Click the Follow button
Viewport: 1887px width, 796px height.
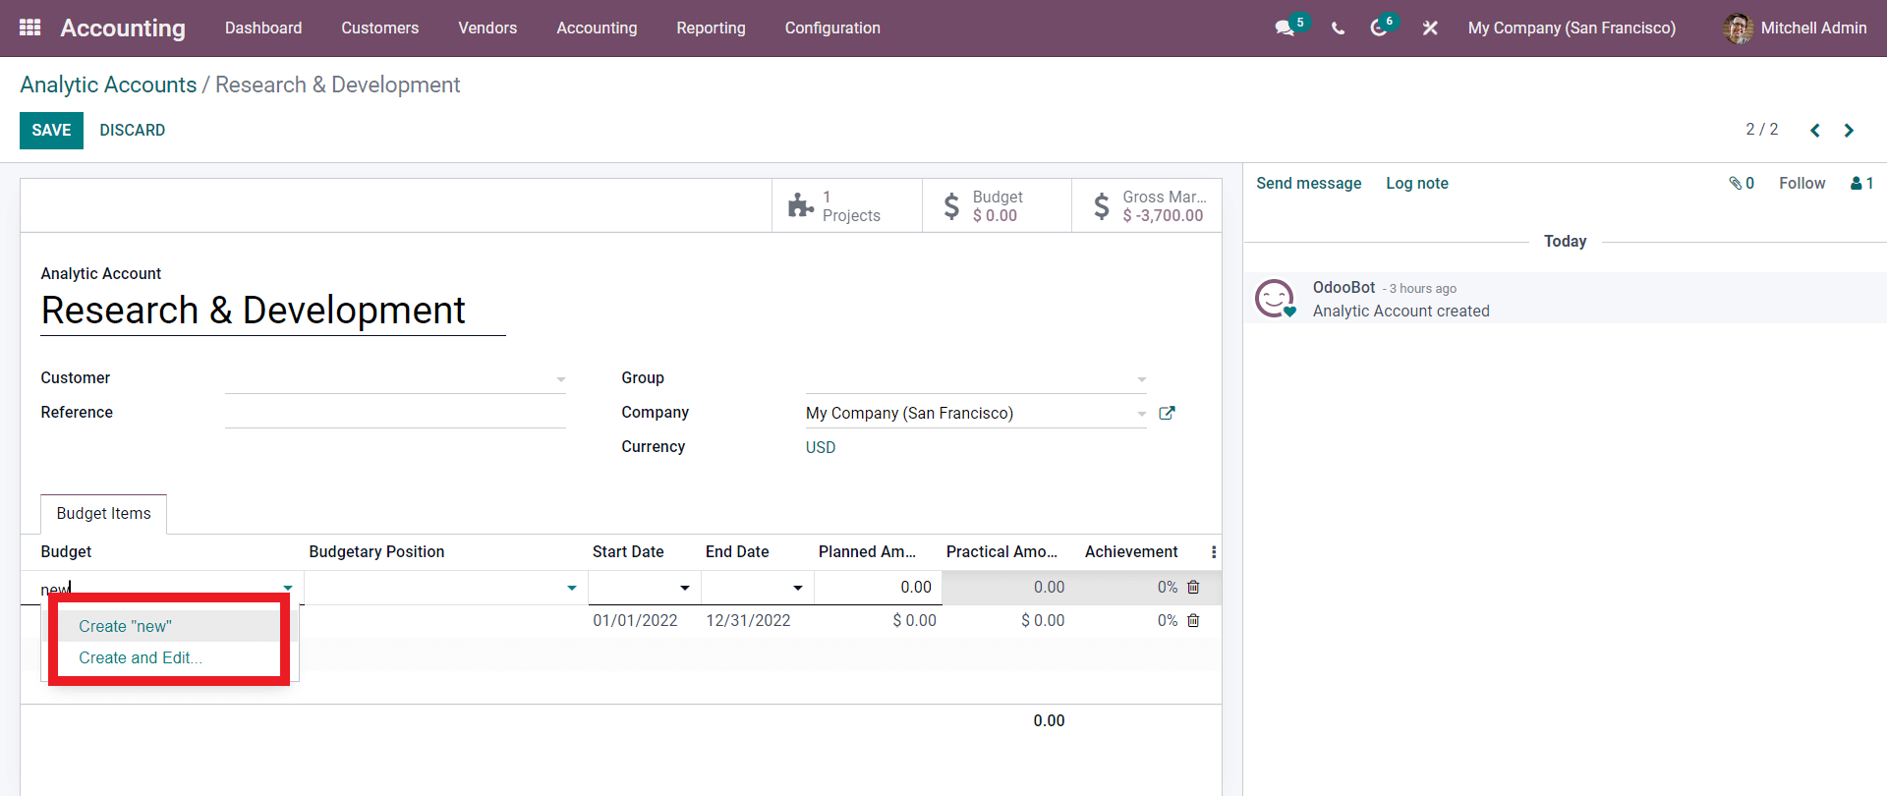1801,183
